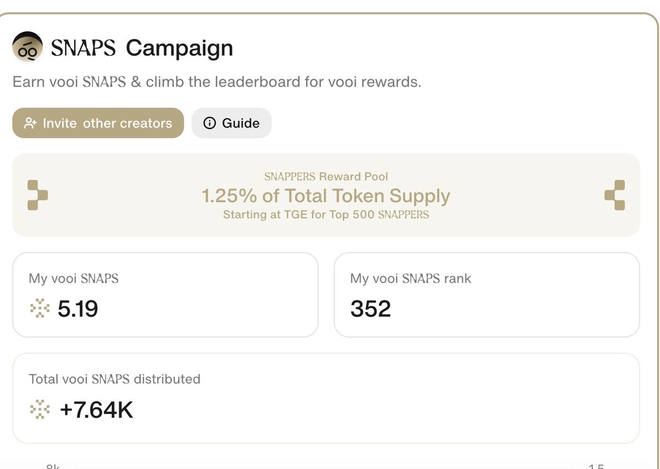Click the SNAPPERS Reward Pool label
Image resolution: width=660 pixels, height=469 pixels.
[x=326, y=177]
